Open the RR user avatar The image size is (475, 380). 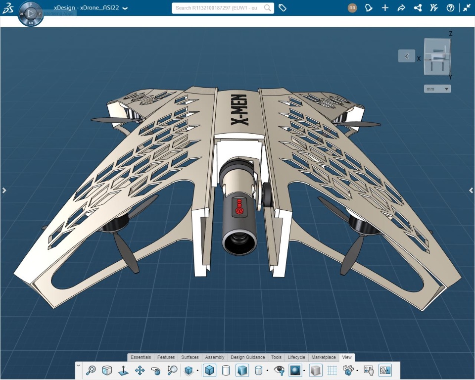(x=352, y=8)
